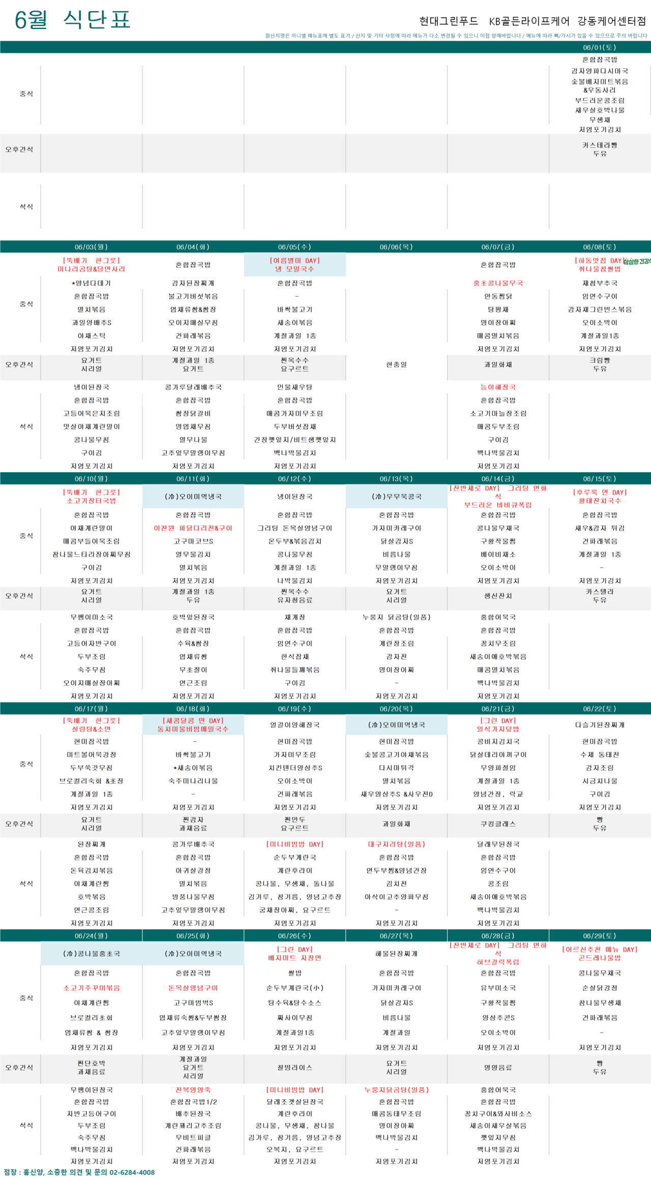Select the 현충일 holiday cell
651x1178 pixels.
(x=396, y=364)
